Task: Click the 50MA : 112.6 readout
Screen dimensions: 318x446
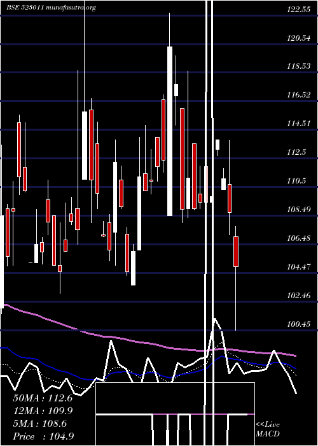Action: [43, 398]
